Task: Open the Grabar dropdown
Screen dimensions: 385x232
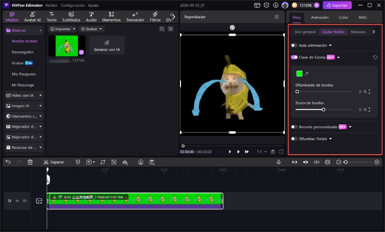Action: click(91, 29)
